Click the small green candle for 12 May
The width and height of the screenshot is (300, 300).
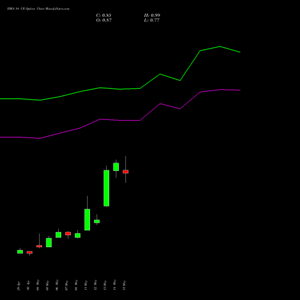[97, 221]
